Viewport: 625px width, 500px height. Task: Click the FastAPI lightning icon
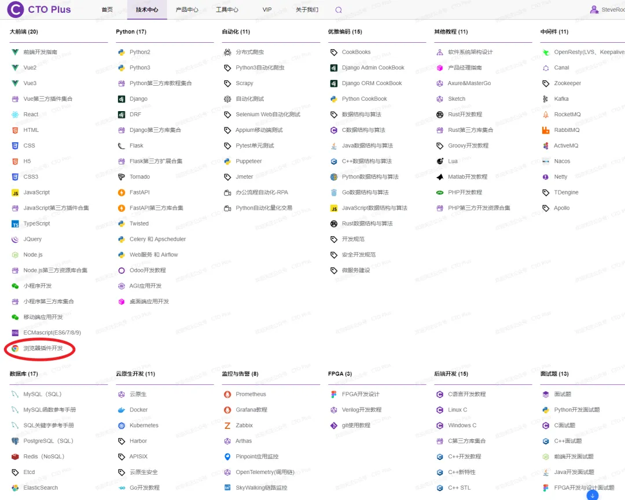pos(122,193)
